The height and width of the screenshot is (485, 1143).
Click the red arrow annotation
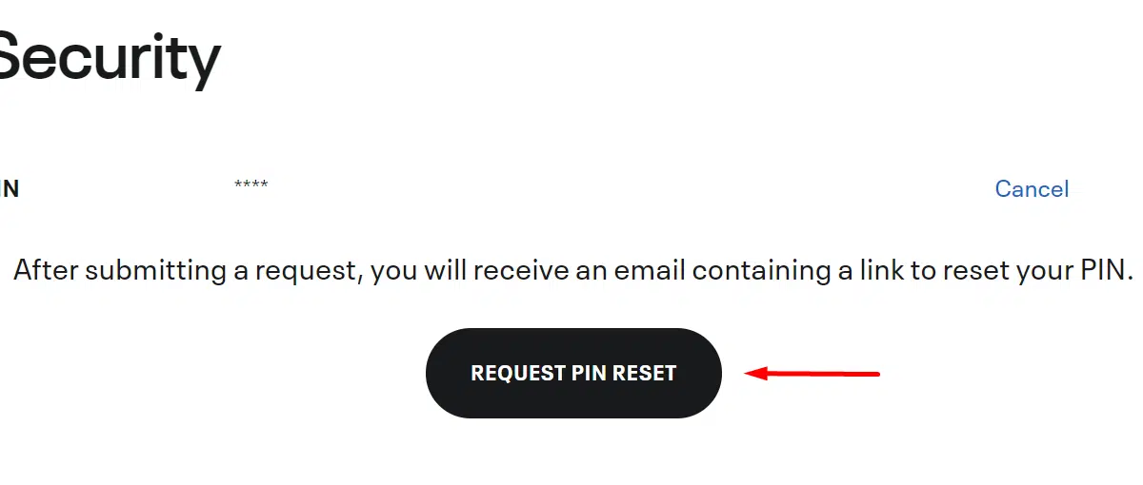[812, 374]
